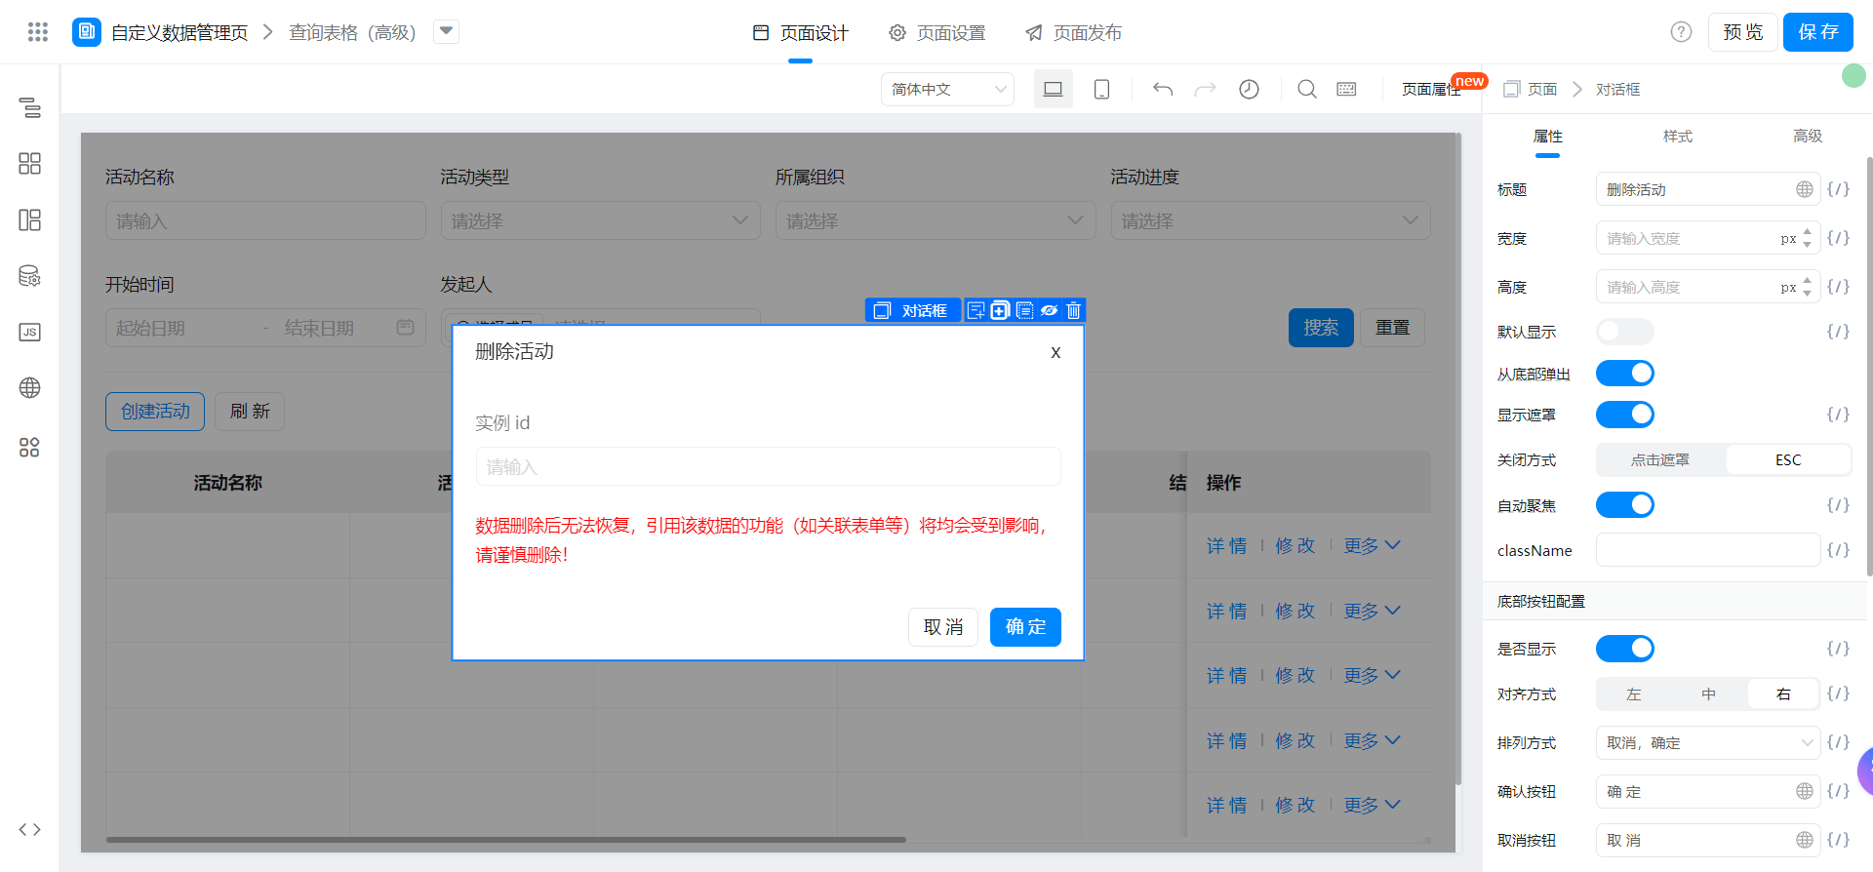The height and width of the screenshot is (872, 1873).
Task: Disable the 自动聚焦 switch
Action: tap(1624, 505)
